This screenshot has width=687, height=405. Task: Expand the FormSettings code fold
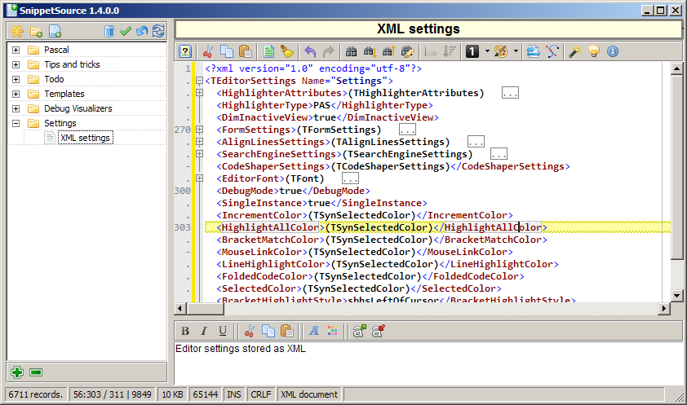[x=199, y=130]
